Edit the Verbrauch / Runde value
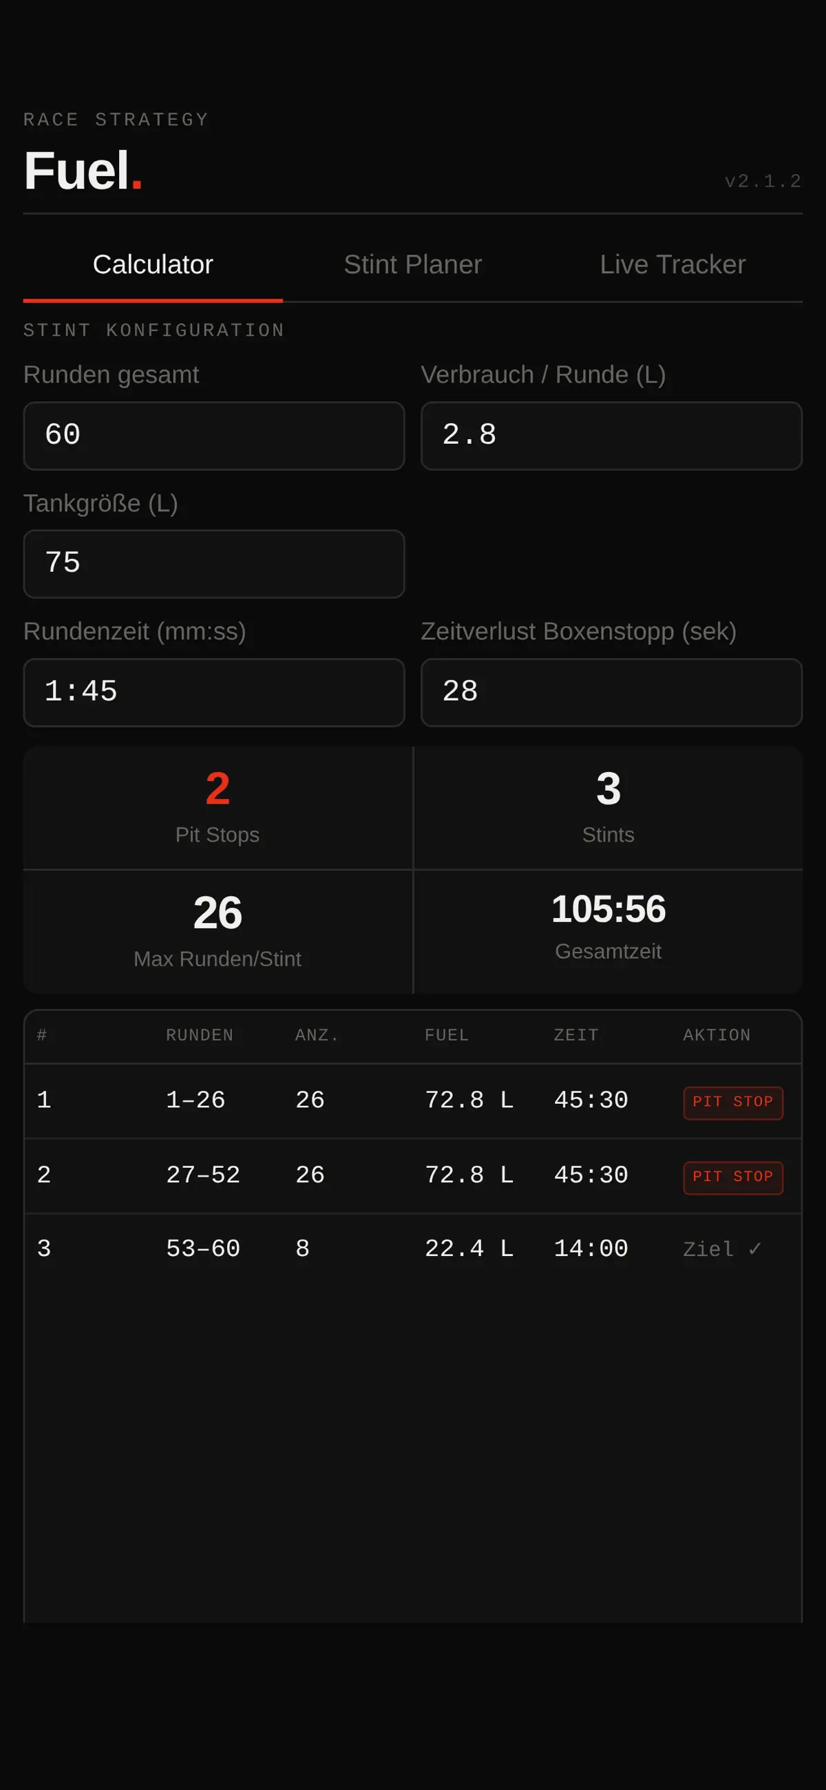This screenshot has height=1790, width=826. tap(612, 436)
